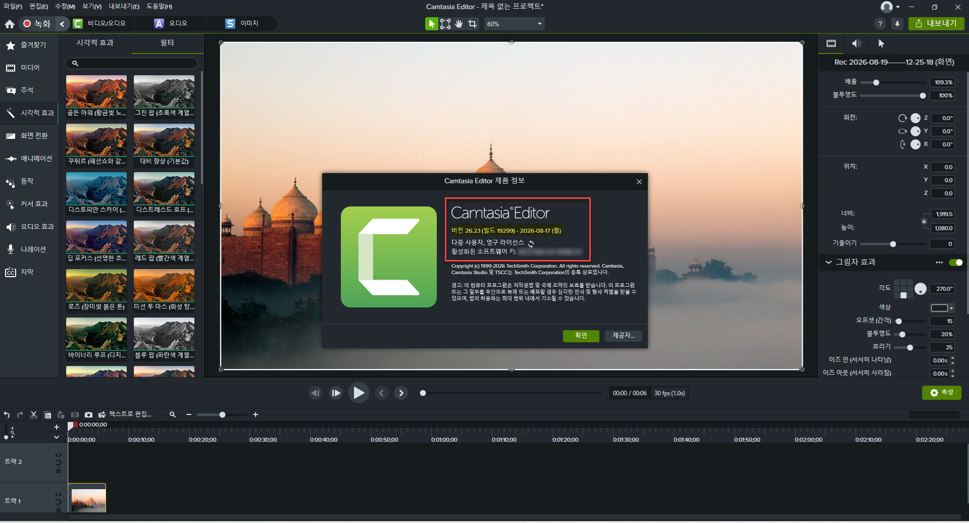The image size is (969, 523).
Task: Go to the Home screen icon
Action: click(9, 24)
